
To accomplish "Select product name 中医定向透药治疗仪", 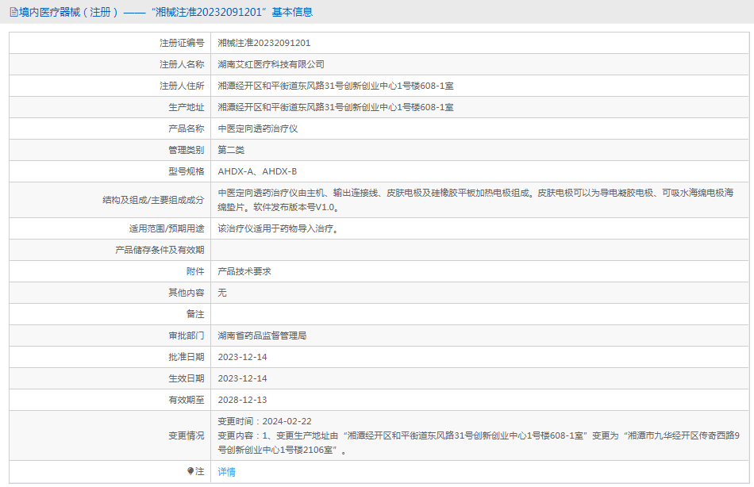I will pyautogui.click(x=258, y=128).
